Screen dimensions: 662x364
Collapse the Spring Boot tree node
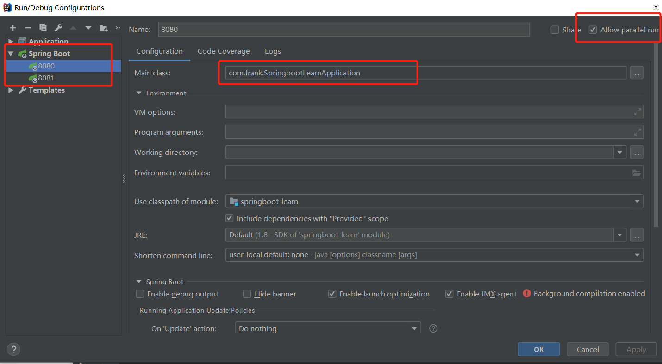(x=11, y=54)
